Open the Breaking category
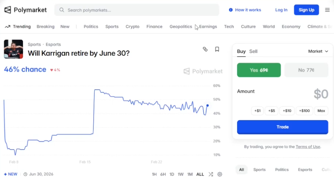 click(x=46, y=26)
